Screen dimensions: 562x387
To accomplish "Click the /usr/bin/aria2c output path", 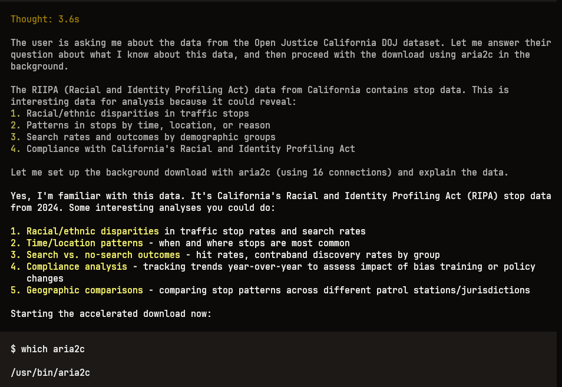I will pyautogui.click(x=50, y=373).
